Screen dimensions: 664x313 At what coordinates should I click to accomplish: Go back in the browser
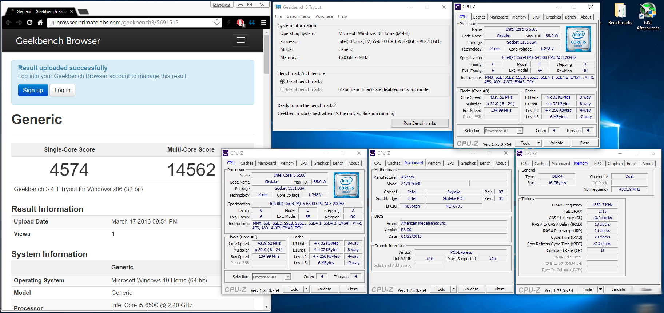8,23
